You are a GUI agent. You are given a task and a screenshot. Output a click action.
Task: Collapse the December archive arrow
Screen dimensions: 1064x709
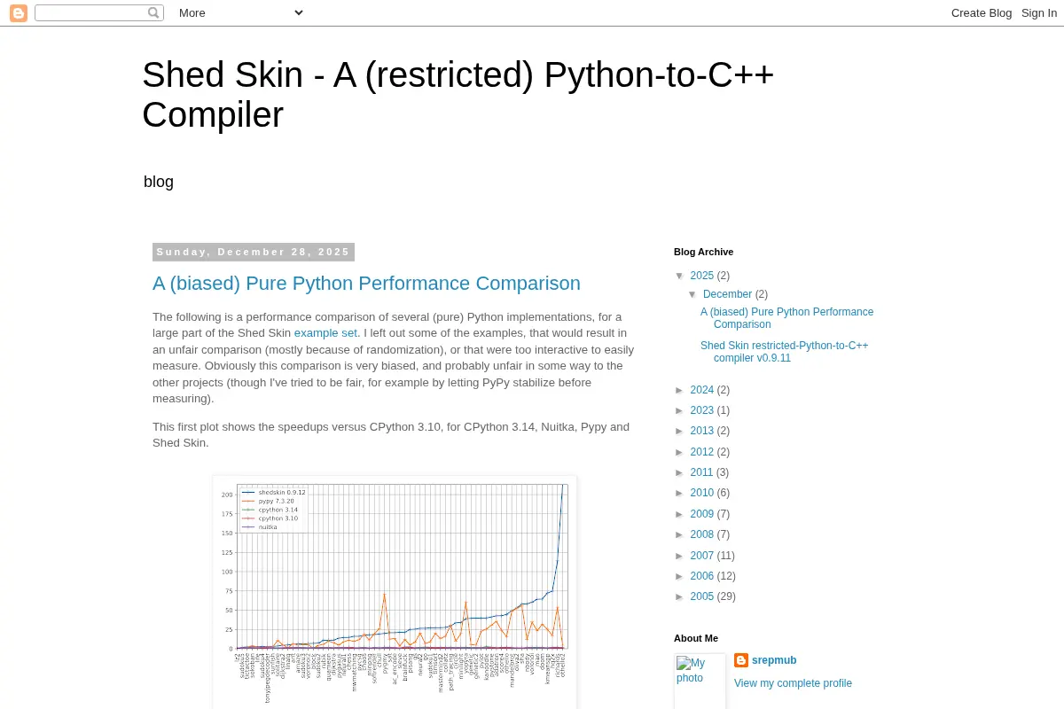[x=693, y=294]
